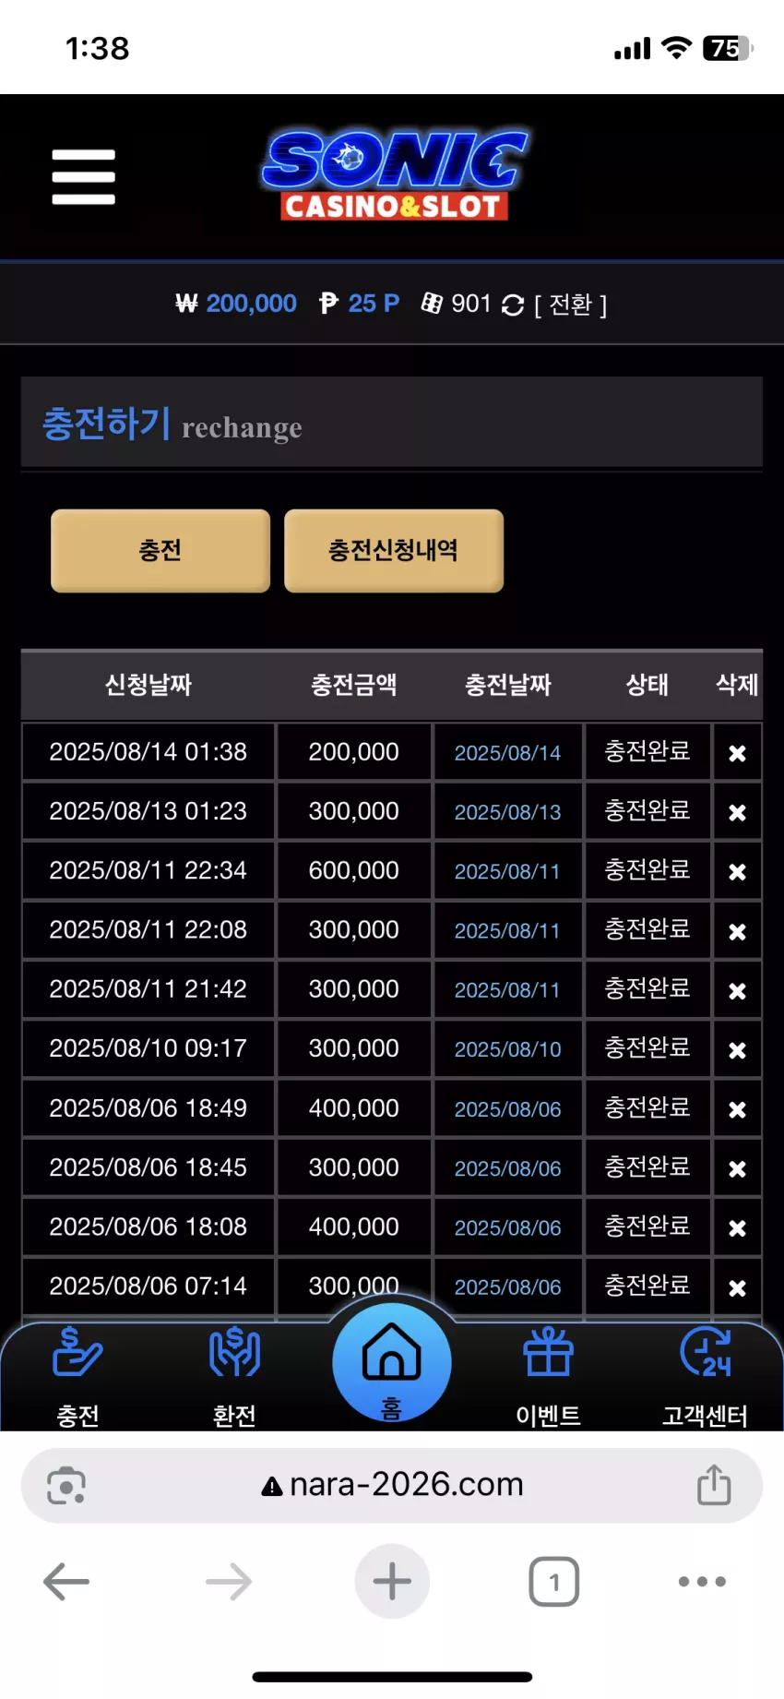This screenshot has height=1699, width=784.
Task: Open 고객센터 24-hour support icon
Action: pos(706,1376)
